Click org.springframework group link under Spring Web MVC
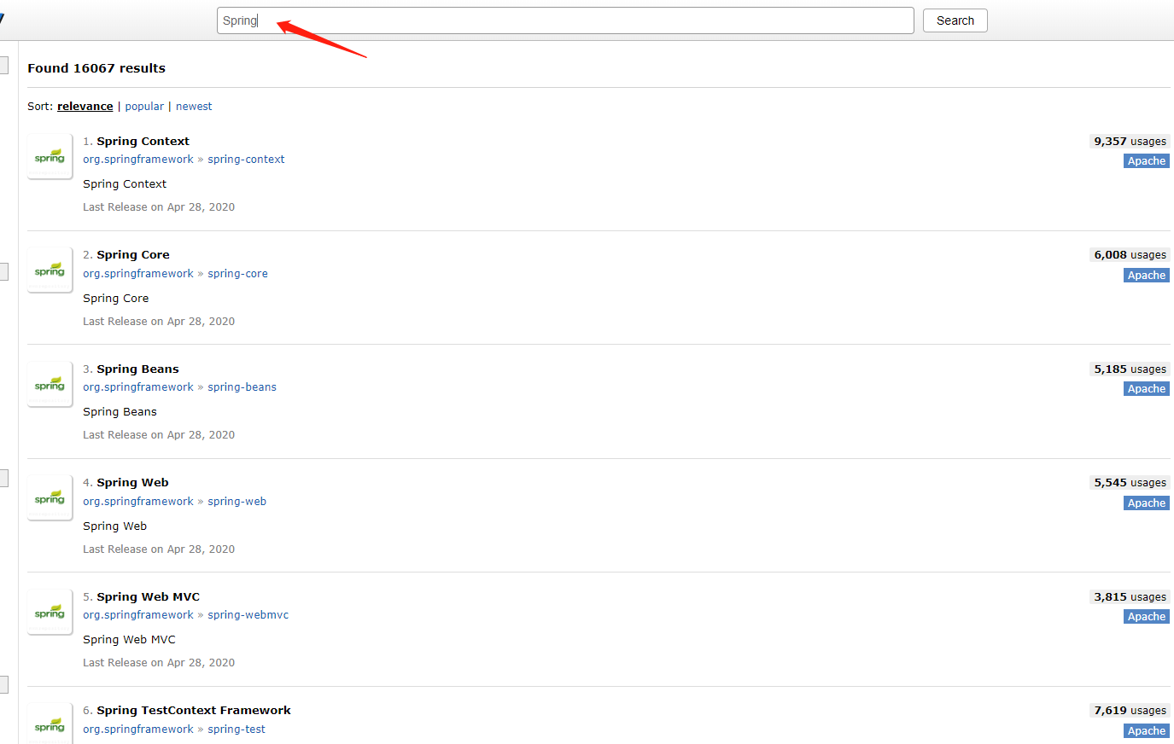Viewport: 1174px width, 744px height. (x=138, y=615)
